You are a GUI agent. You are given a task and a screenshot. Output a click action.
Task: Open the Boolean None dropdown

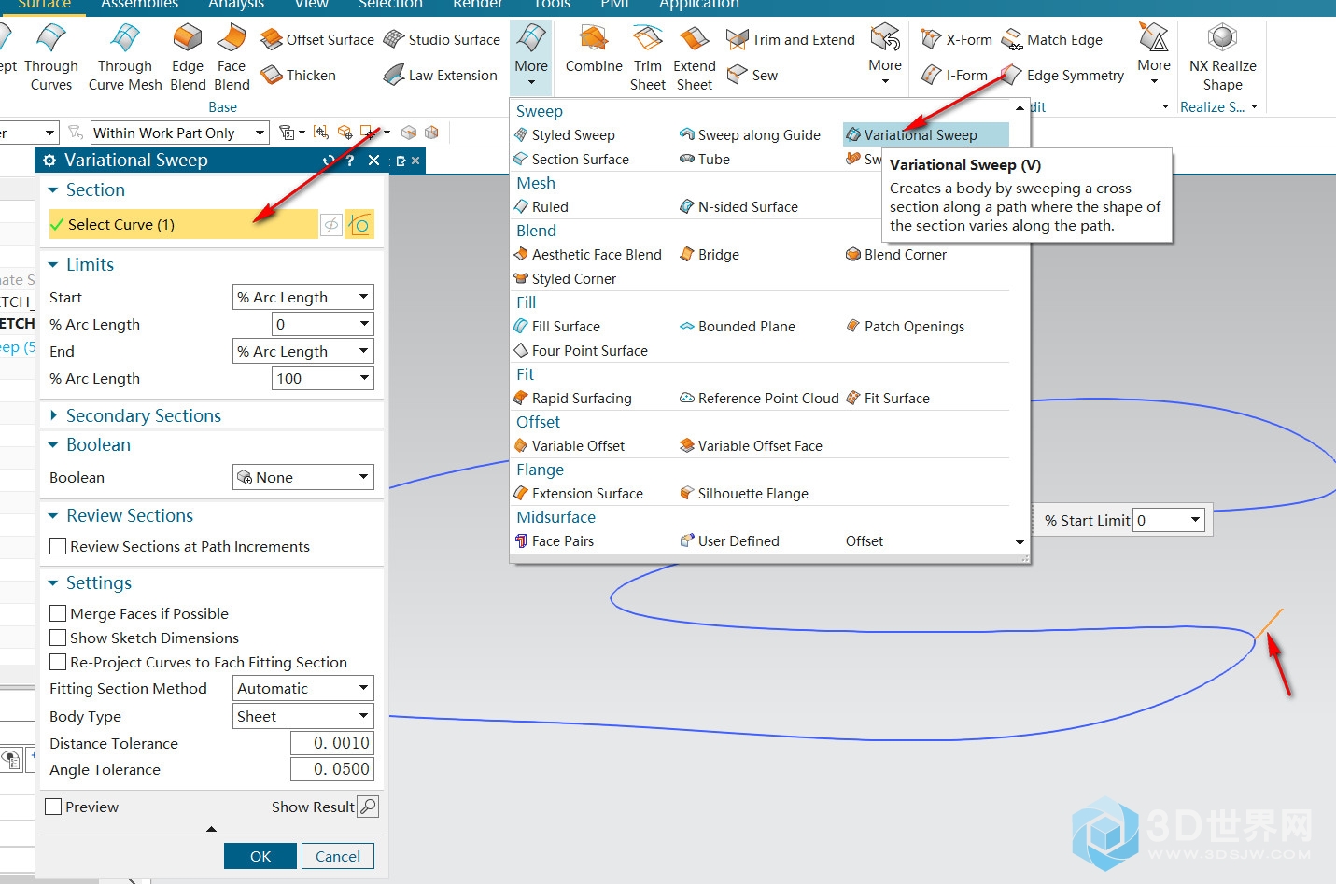[x=303, y=477]
